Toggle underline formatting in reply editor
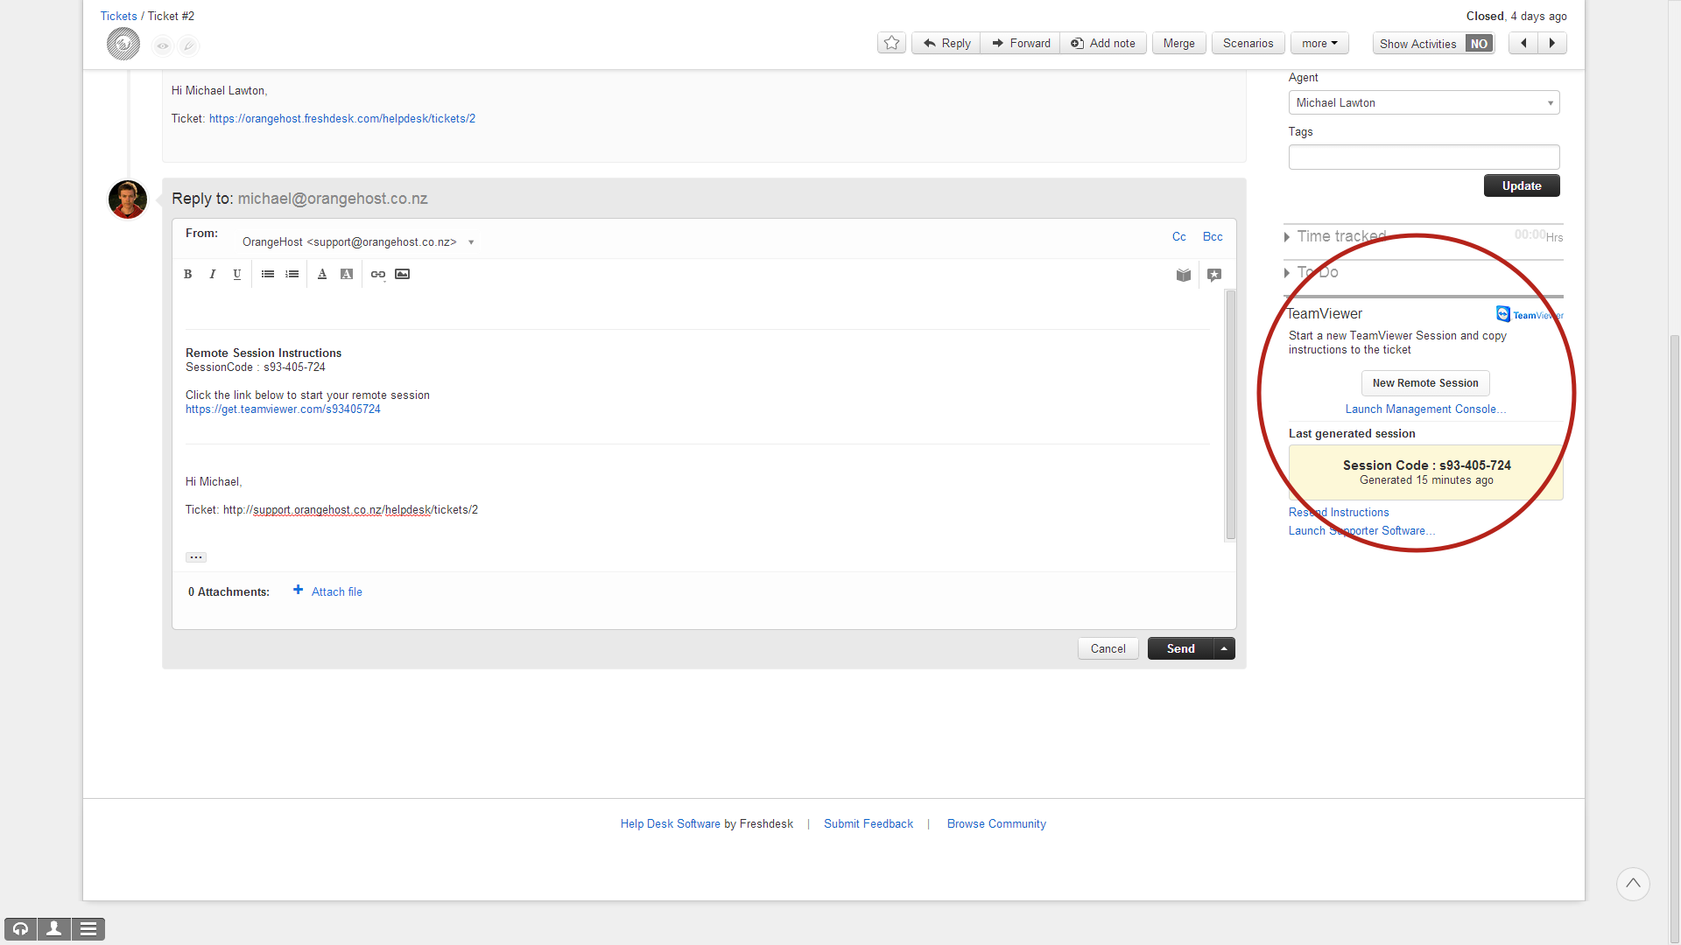Screen dimensions: 1681x945 pyautogui.click(x=236, y=275)
